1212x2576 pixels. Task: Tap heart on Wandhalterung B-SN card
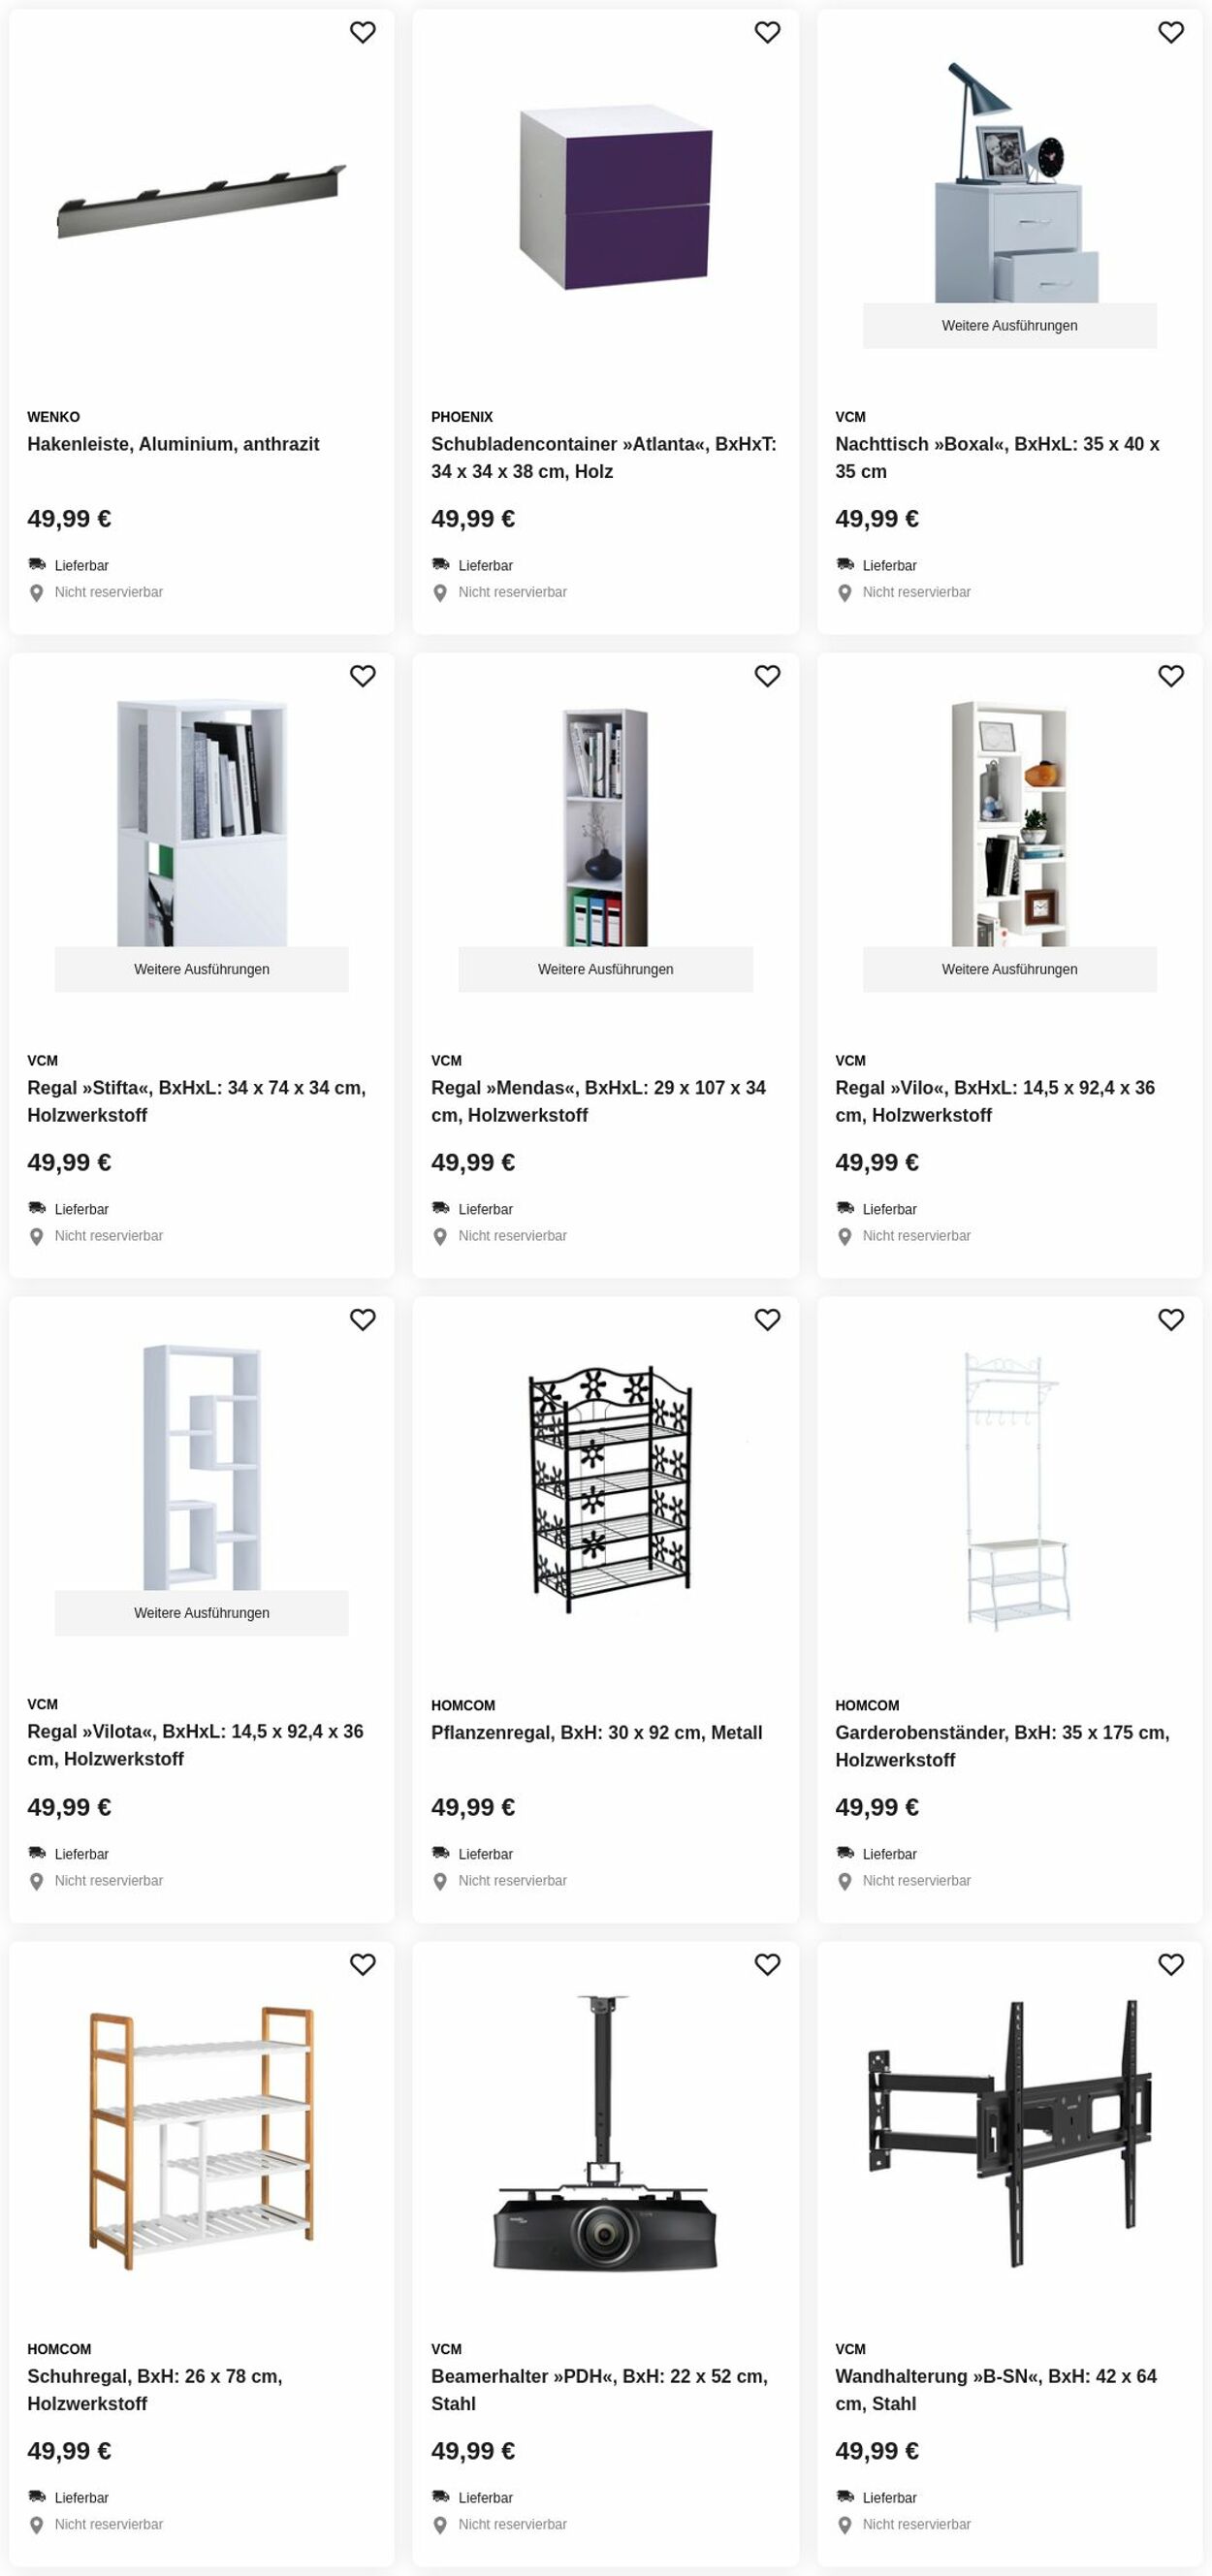(x=1171, y=1964)
